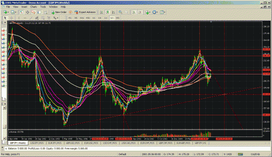The height and width of the screenshot is (157, 272).
Task: Toggle the Strategy Tester window
Action: [x=45, y=12]
